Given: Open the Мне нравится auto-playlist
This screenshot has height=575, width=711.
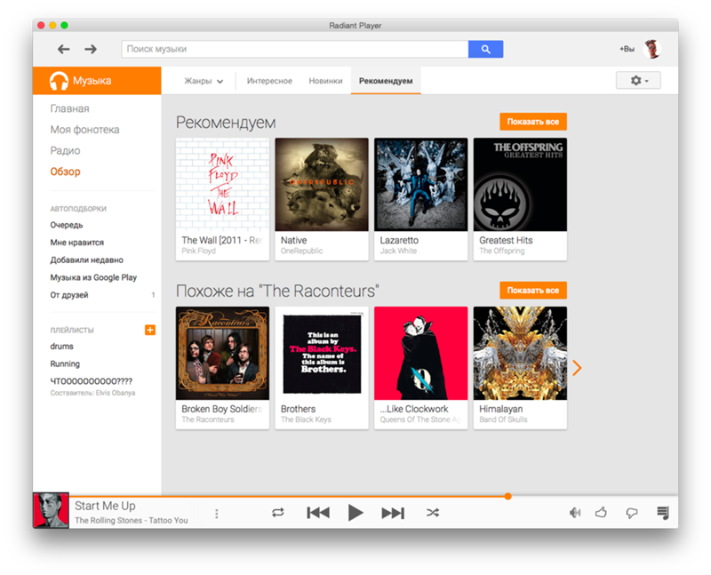Looking at the screenshot, I should click(77, 243).
